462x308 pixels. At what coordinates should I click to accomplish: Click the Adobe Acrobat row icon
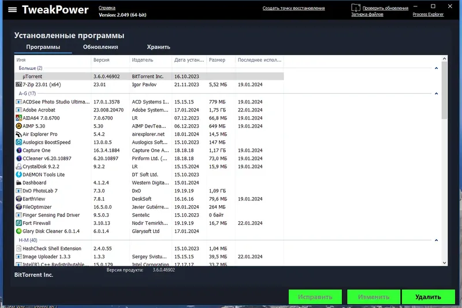tap(18, 110)
